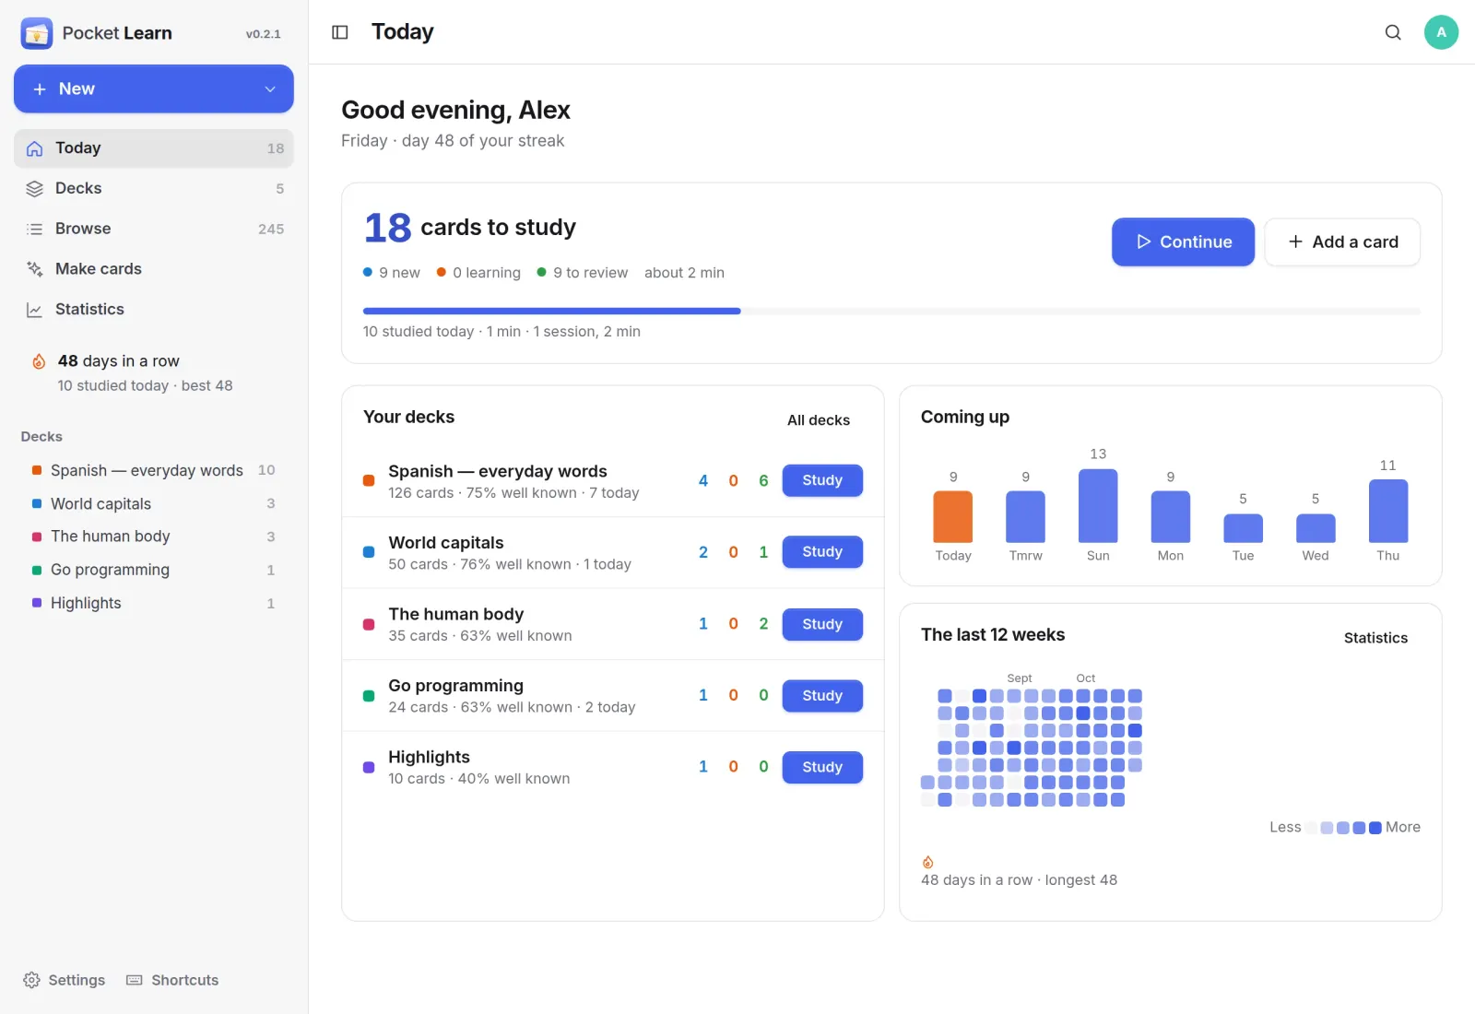Open the Decks sidebar menu item

click(x=154, y=189)
